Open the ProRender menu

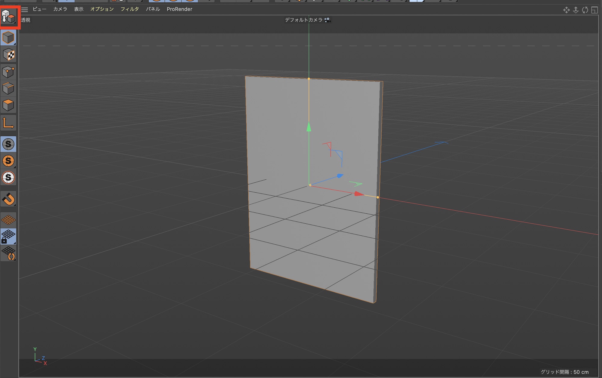point(179,9)
